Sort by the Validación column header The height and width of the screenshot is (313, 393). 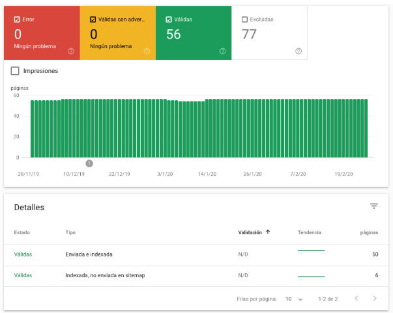click(x=250, y=232)
